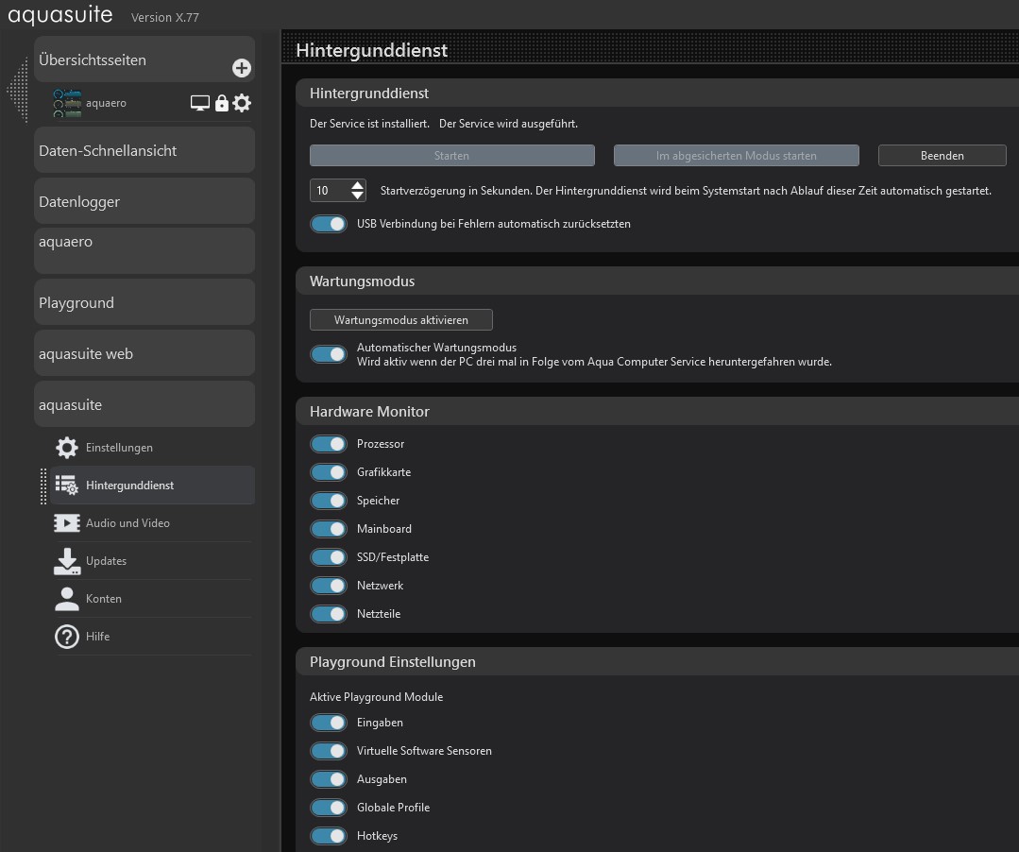Turn off Automatischer Wartungsmodus toggle

329,354
